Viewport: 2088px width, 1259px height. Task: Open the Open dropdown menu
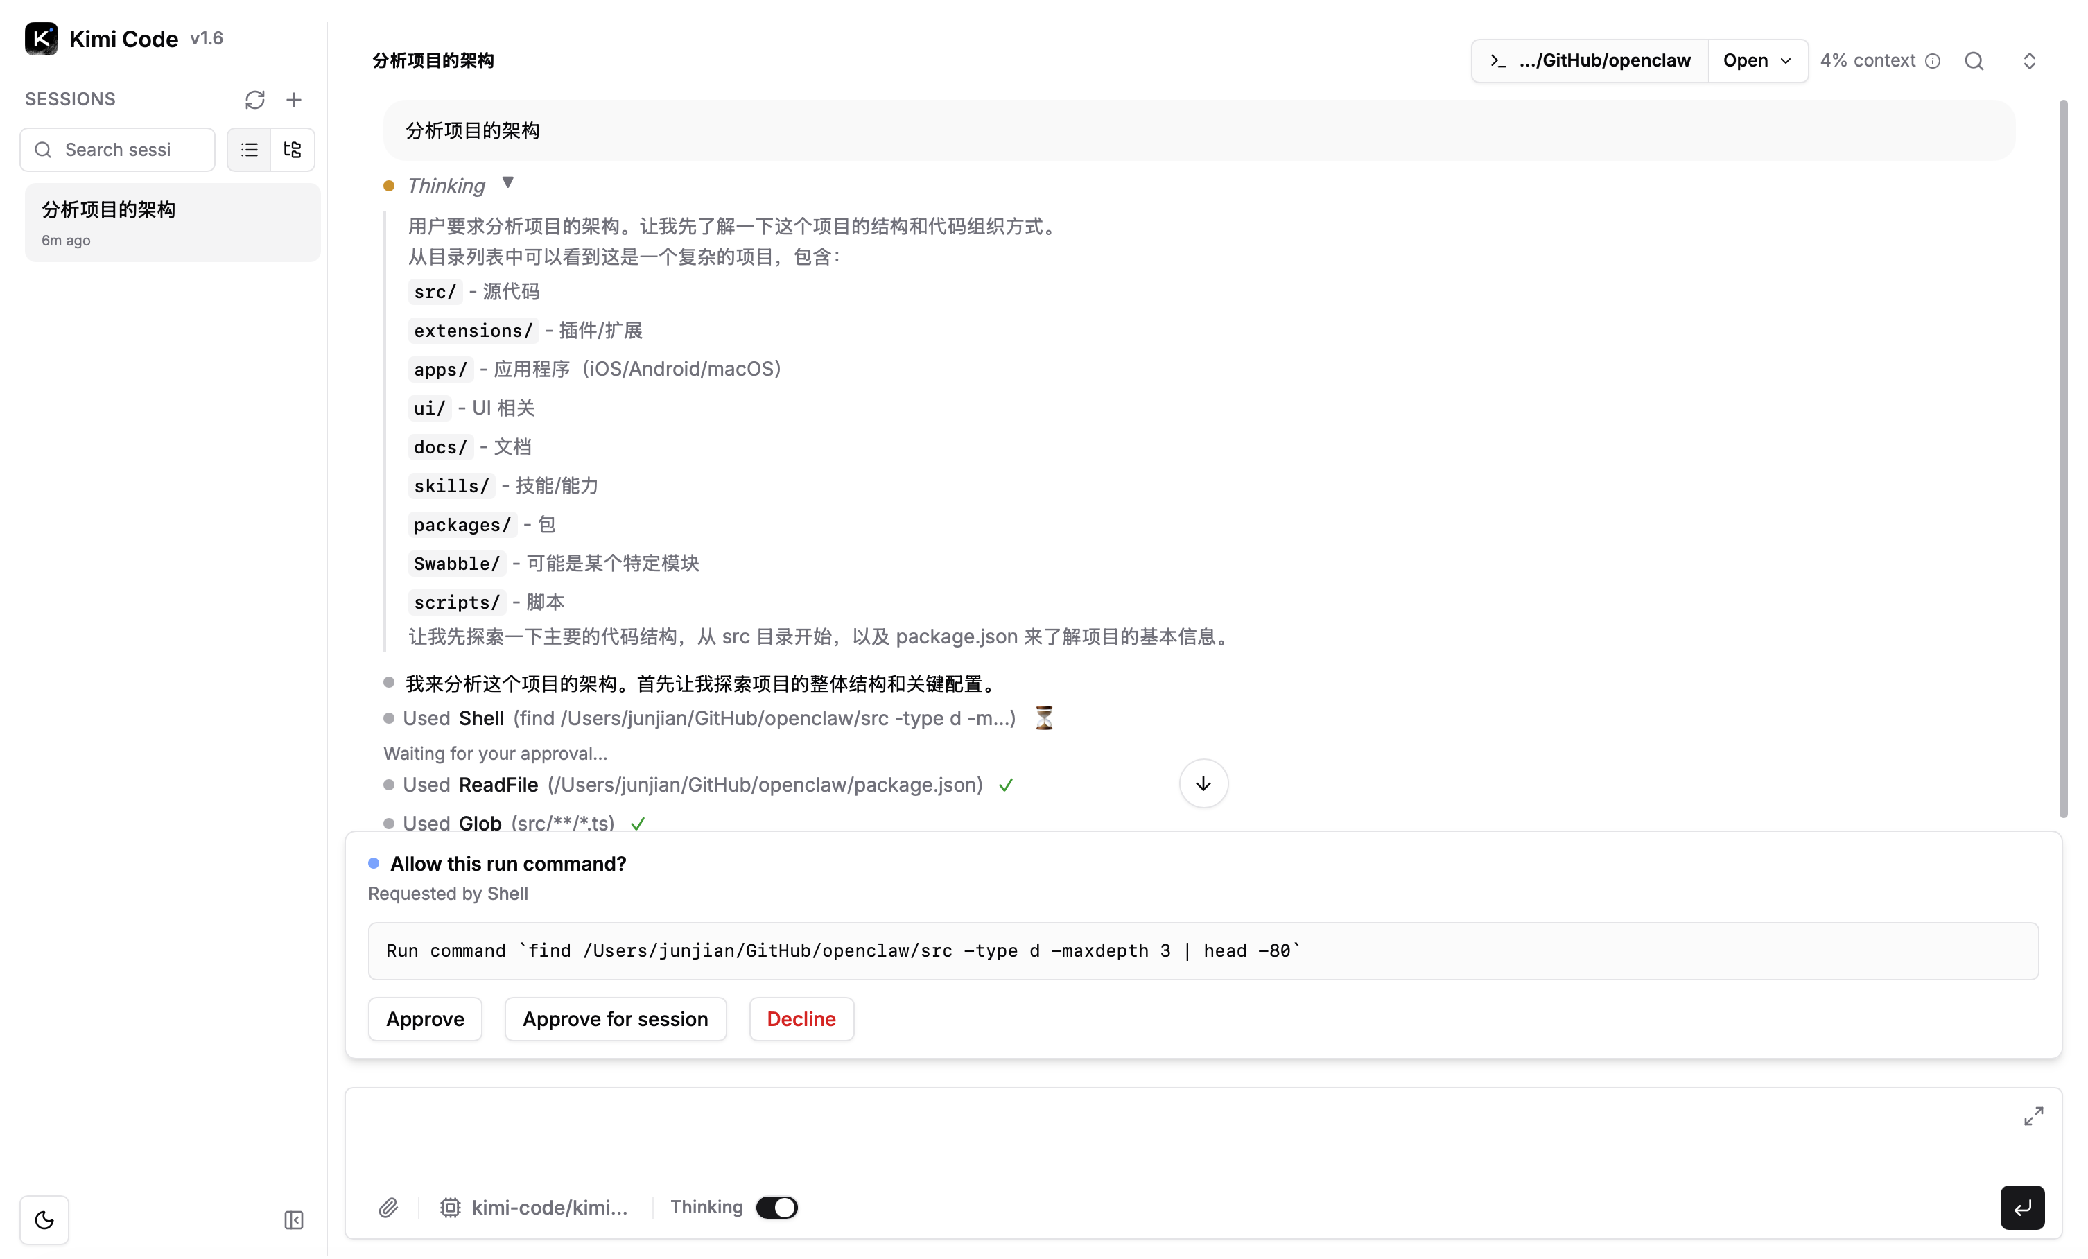(x=1757, y=61)
